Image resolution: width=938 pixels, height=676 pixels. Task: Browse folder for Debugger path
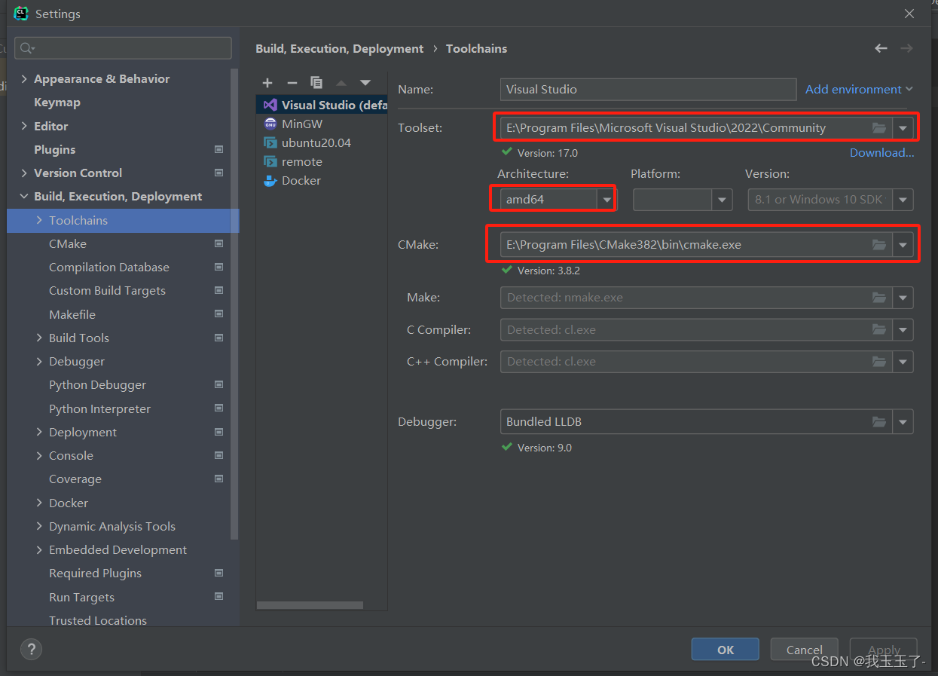[x=879, y=422]
